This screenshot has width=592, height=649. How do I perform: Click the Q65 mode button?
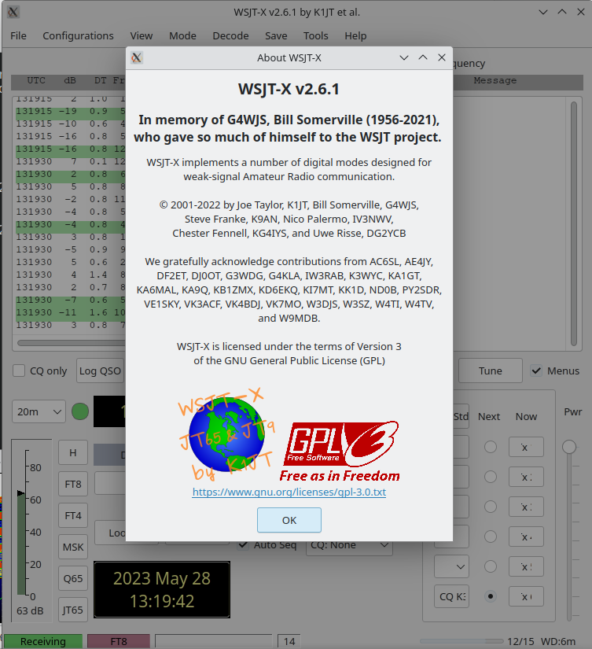pyautogui.click(x=73, y=578)
